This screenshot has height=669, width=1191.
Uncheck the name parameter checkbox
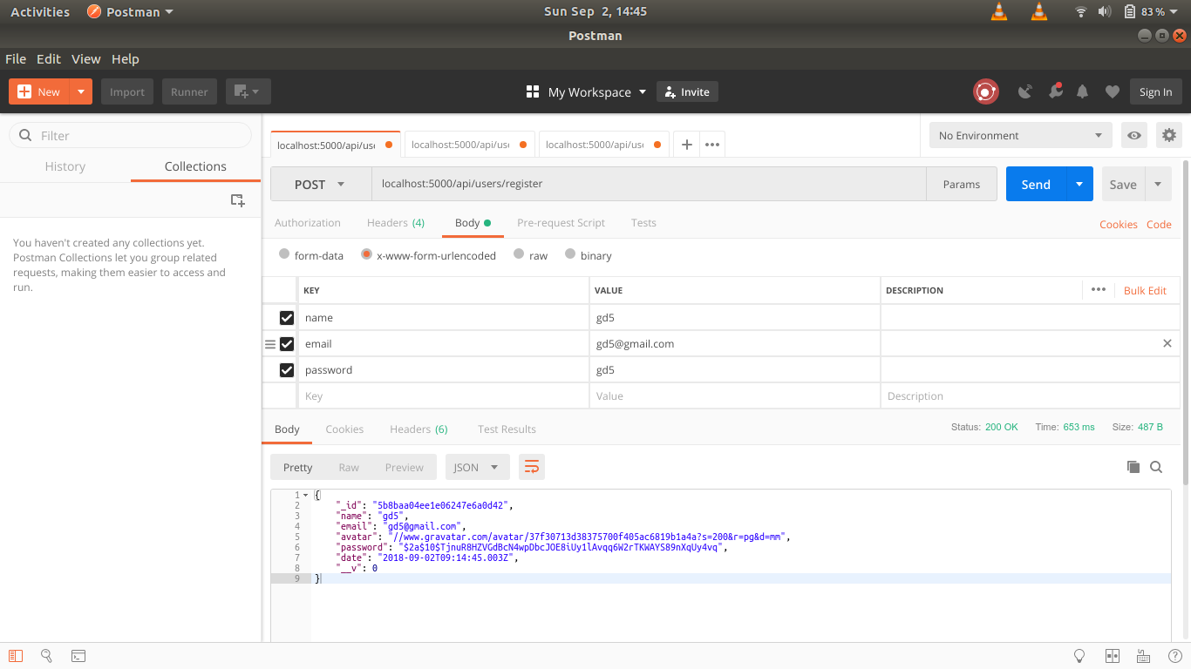(x=287, y=318)
